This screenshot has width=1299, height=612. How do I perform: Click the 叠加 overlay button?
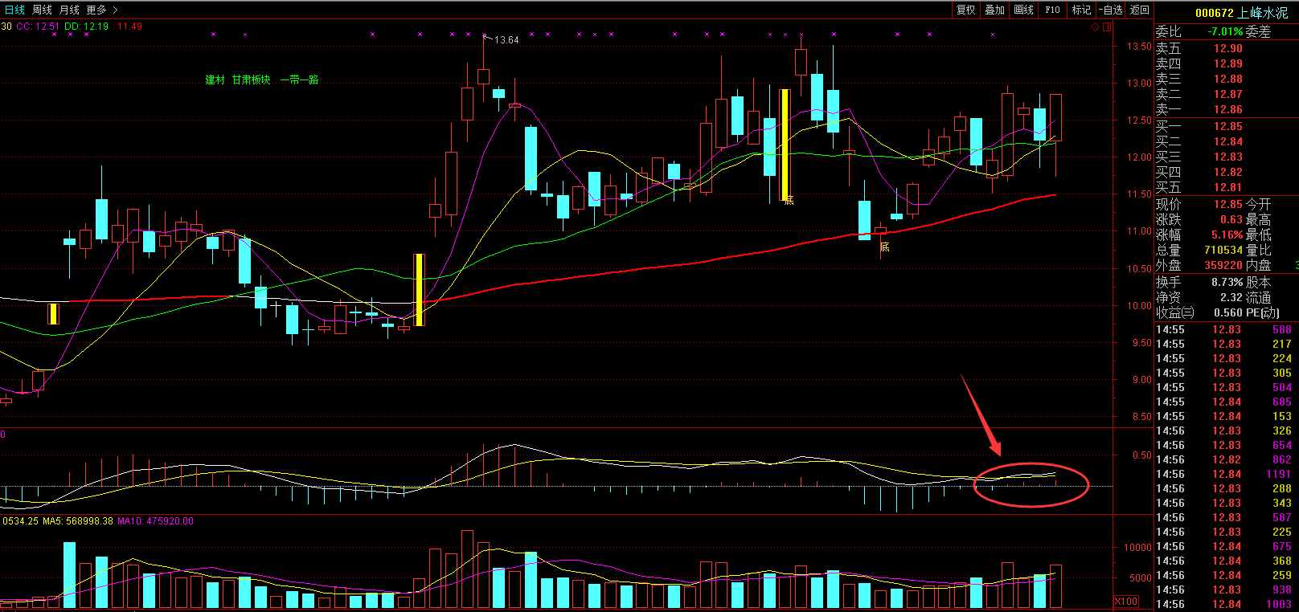(994, 10)
